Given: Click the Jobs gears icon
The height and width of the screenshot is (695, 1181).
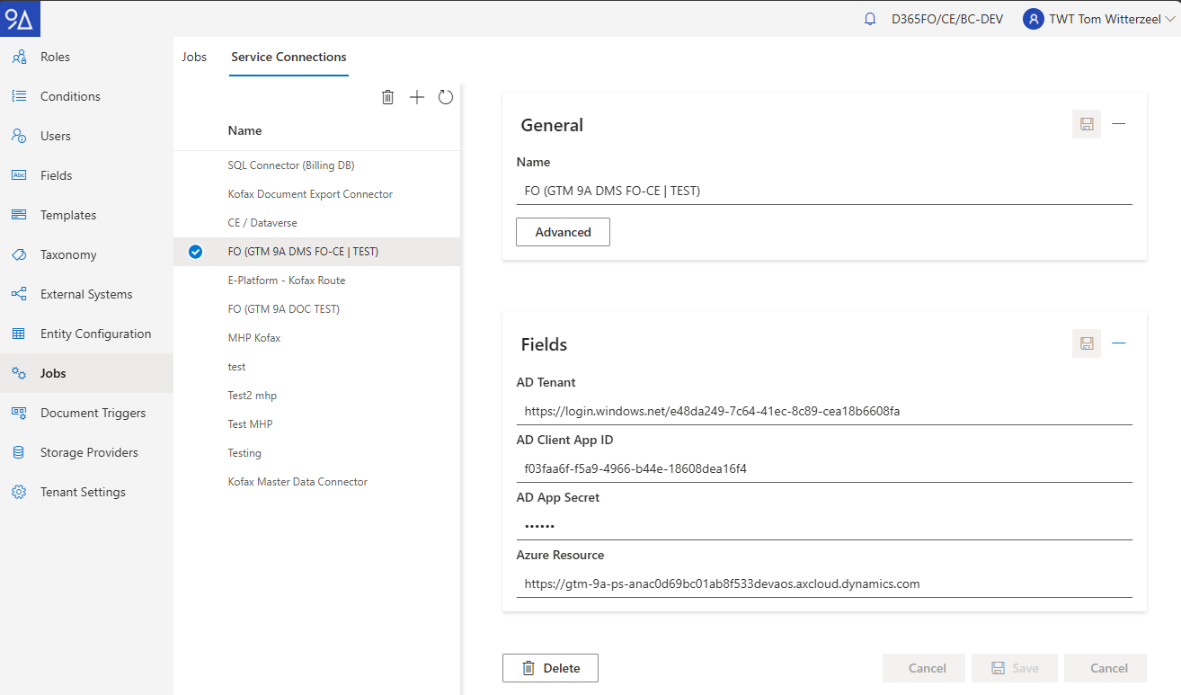Looking at the screenshot, I should pos(19,373).
